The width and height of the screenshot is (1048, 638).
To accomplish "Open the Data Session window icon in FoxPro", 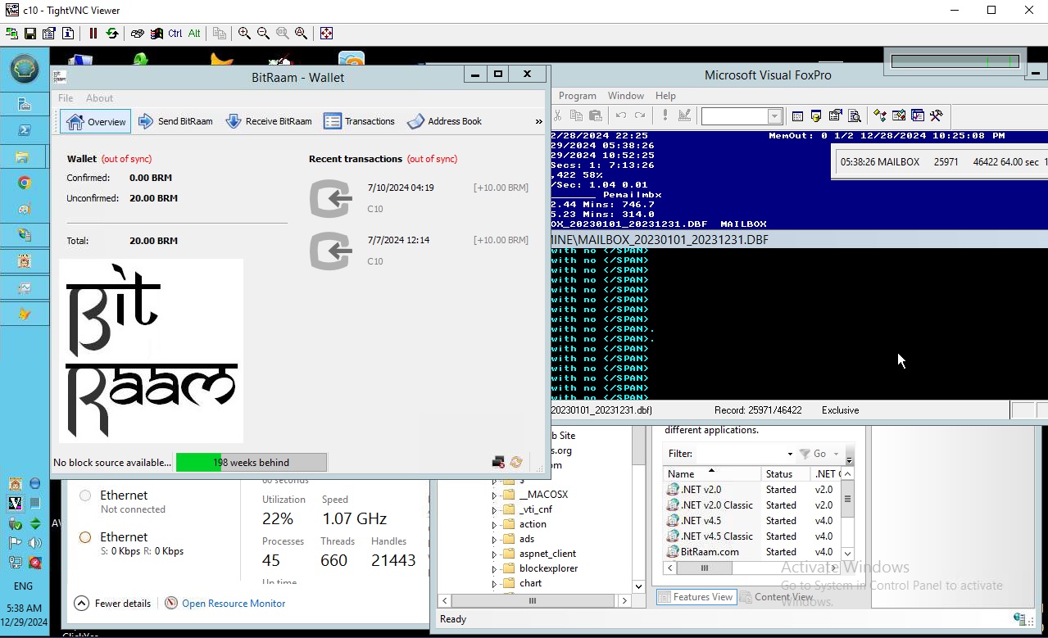I will (816, 116).
